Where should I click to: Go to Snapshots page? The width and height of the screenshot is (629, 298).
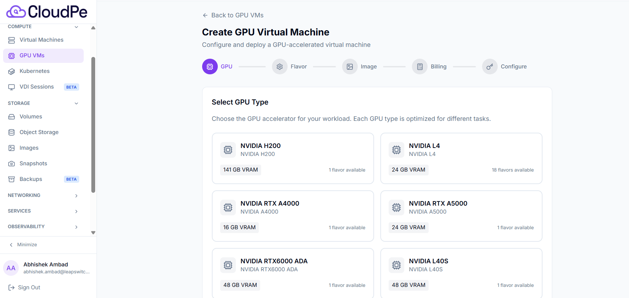pos(43,164)
